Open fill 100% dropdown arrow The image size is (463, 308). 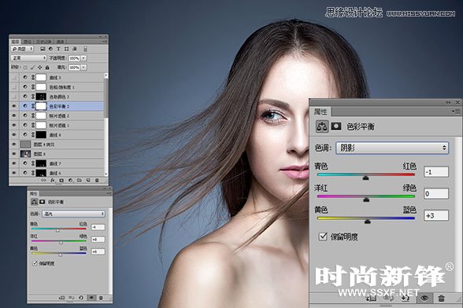[83, 68]
